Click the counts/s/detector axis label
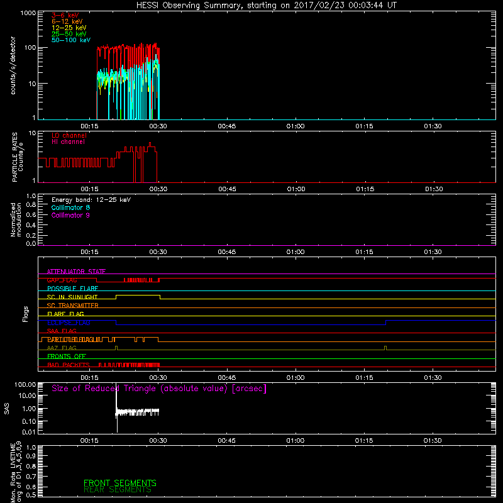503x503 pixels. pos(13,65)
